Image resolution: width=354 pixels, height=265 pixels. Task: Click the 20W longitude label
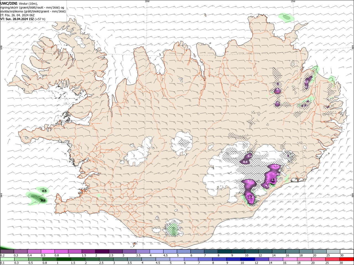[x=147, y=1]
